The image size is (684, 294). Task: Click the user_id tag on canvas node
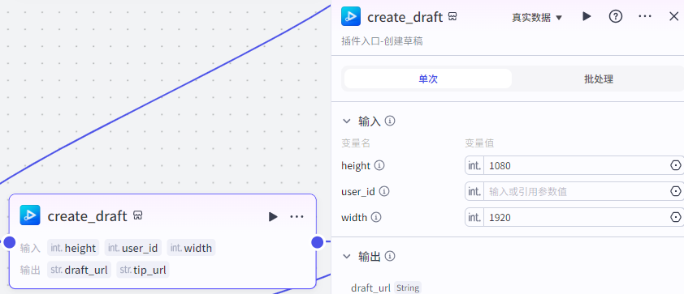133,248
